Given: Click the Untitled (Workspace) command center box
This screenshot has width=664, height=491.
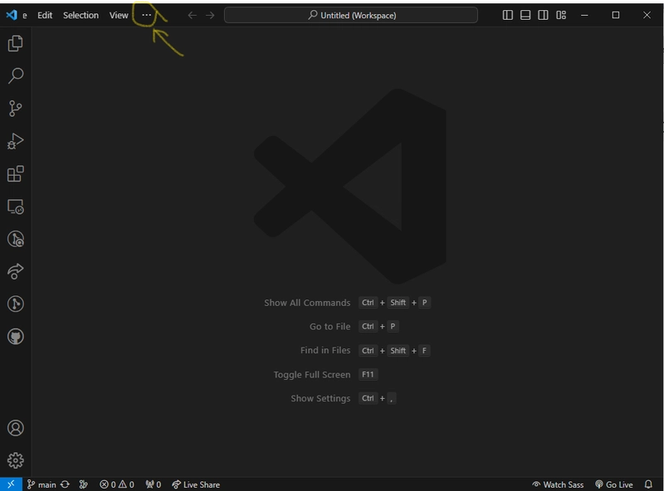Looking at the screenshot, I should pos(351,15).
